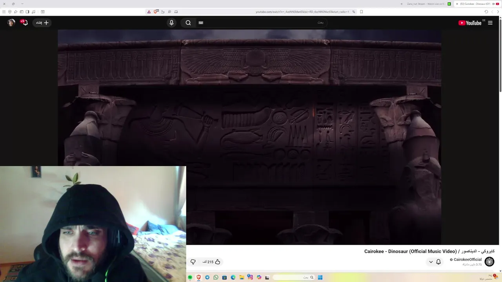The height and width of the screenshot is (282, 502).
Task: Open the Brave wallet/VPN shield-like icon in the toolbar
Action: coord(10,12)
